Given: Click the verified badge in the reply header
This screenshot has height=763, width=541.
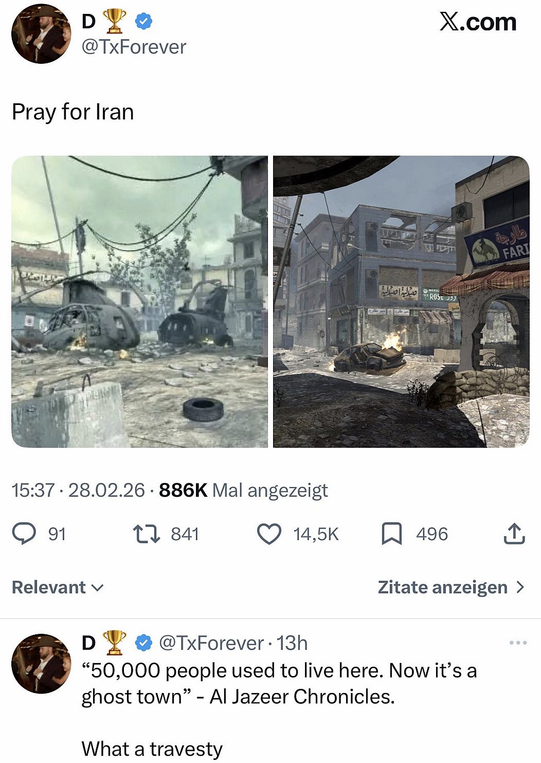Looking at the screenshot, I should point(143,643).
